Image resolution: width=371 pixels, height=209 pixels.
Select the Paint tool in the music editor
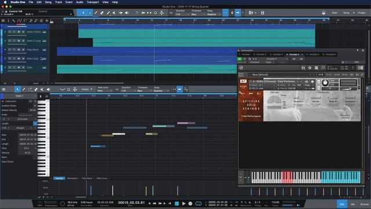click(x=24, y=89)
